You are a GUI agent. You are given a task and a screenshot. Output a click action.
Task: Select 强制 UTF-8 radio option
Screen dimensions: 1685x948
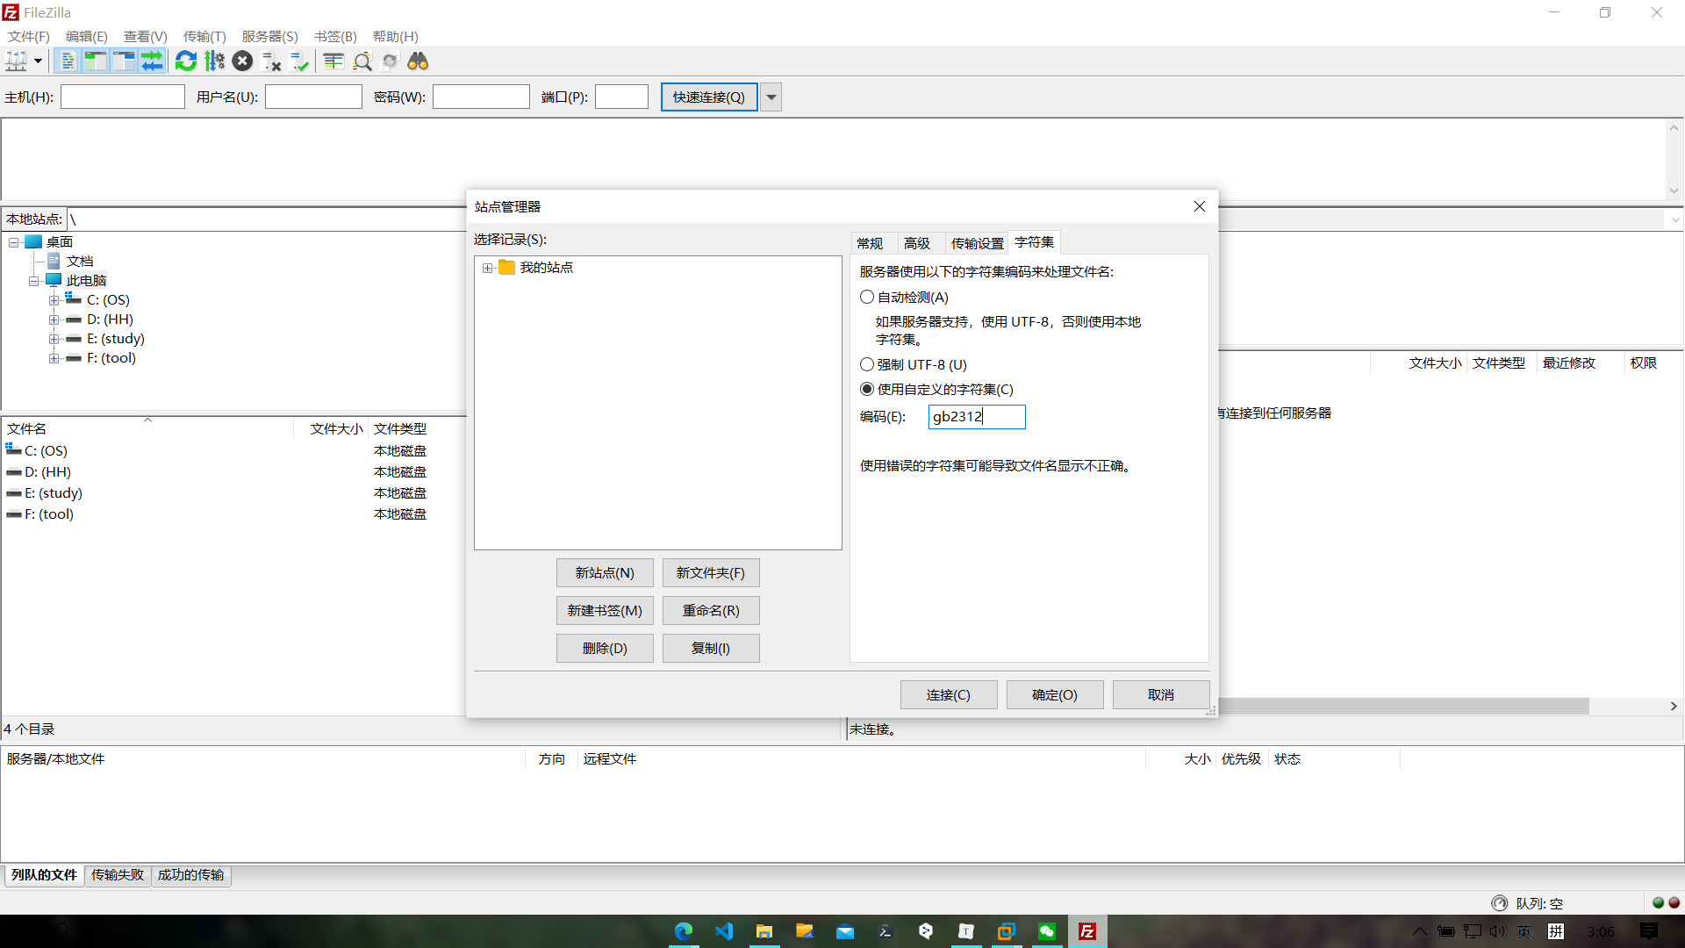[x=867, y=364]
